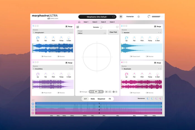Open the Range setting of core 3
This screenshot has height=130, width=195.
pyautogui.click(x=69, y=63)
